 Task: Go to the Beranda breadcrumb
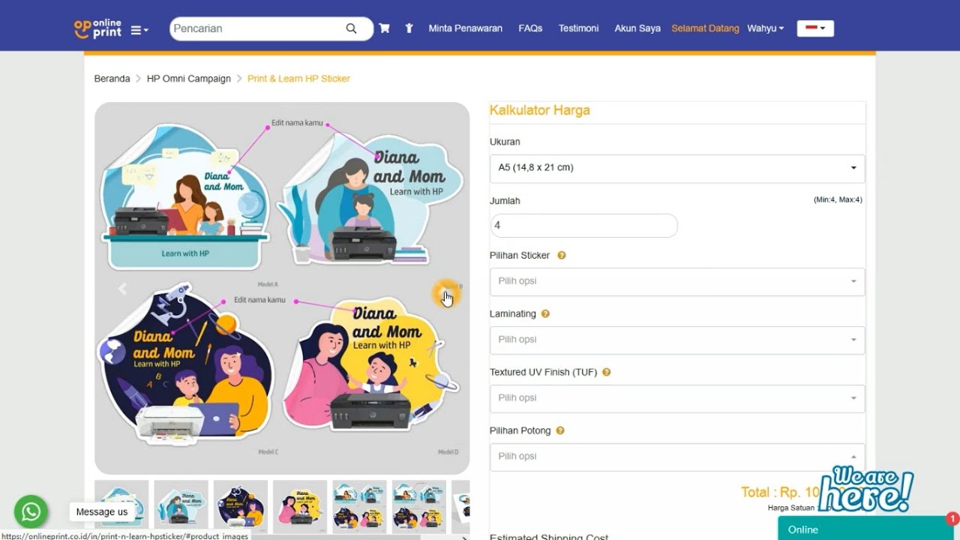tap(112, 79)
